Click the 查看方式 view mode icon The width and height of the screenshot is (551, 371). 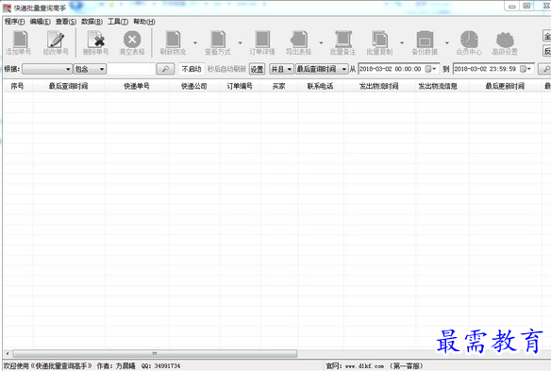tap(218, 40)
